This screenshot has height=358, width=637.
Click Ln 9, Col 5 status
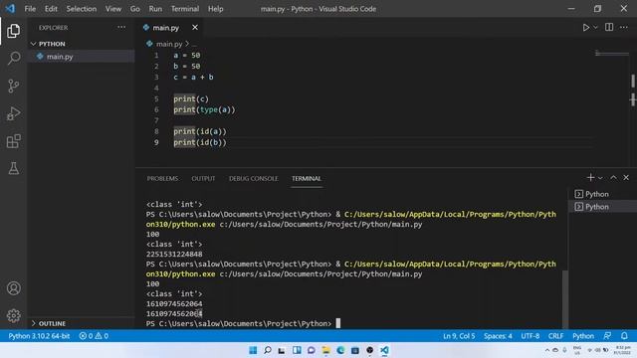tap(459, 336)
